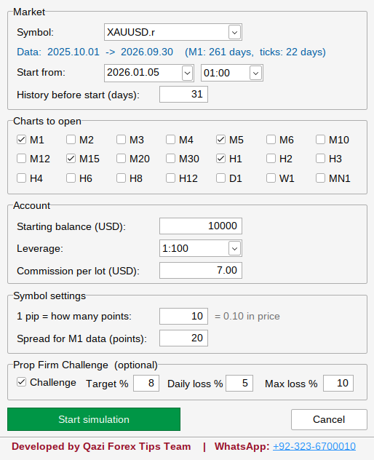Screen dimensions: 374x460
Task: Click the 'Developed by Qazi Forex Tips Team' text
Action: coord(101,446)
